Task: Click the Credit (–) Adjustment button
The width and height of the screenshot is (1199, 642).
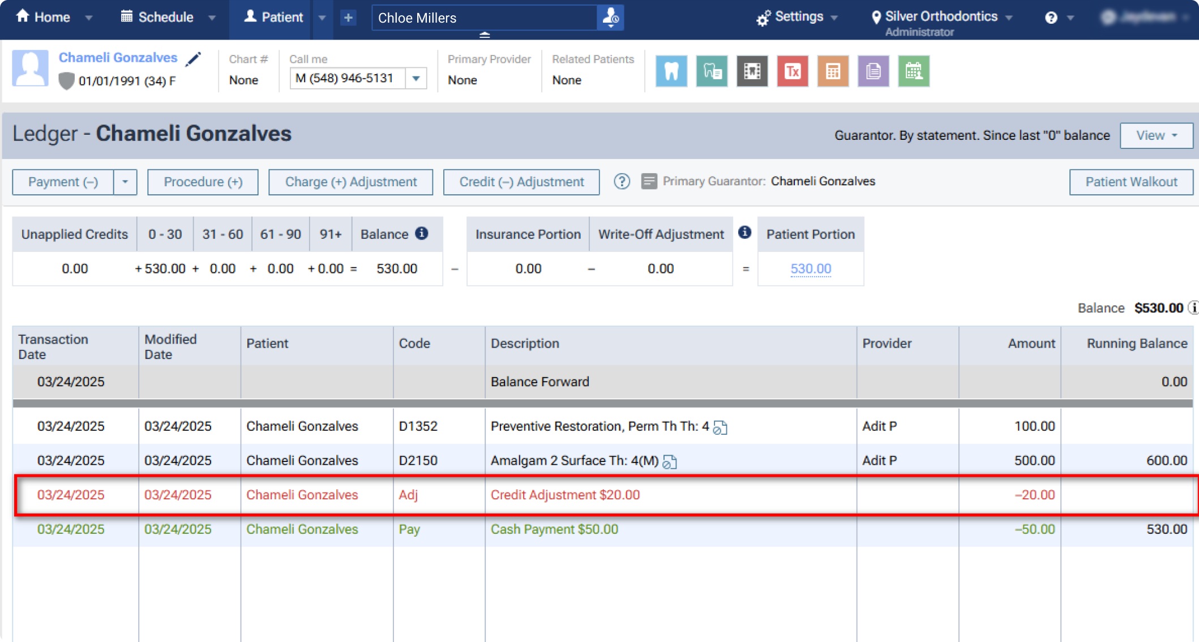Action: [521, 182]
